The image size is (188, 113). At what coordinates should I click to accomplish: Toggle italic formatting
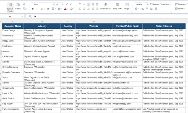[x=37, y=9]
